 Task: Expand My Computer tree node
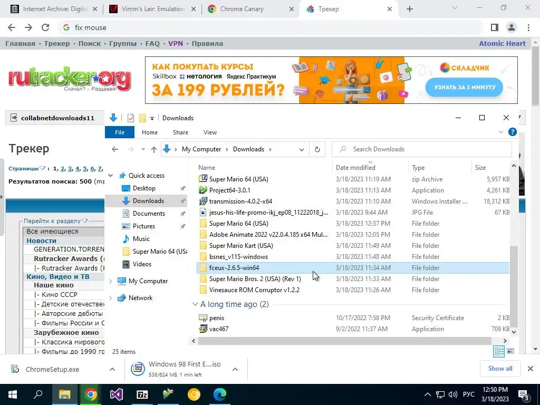click(111, 282)
